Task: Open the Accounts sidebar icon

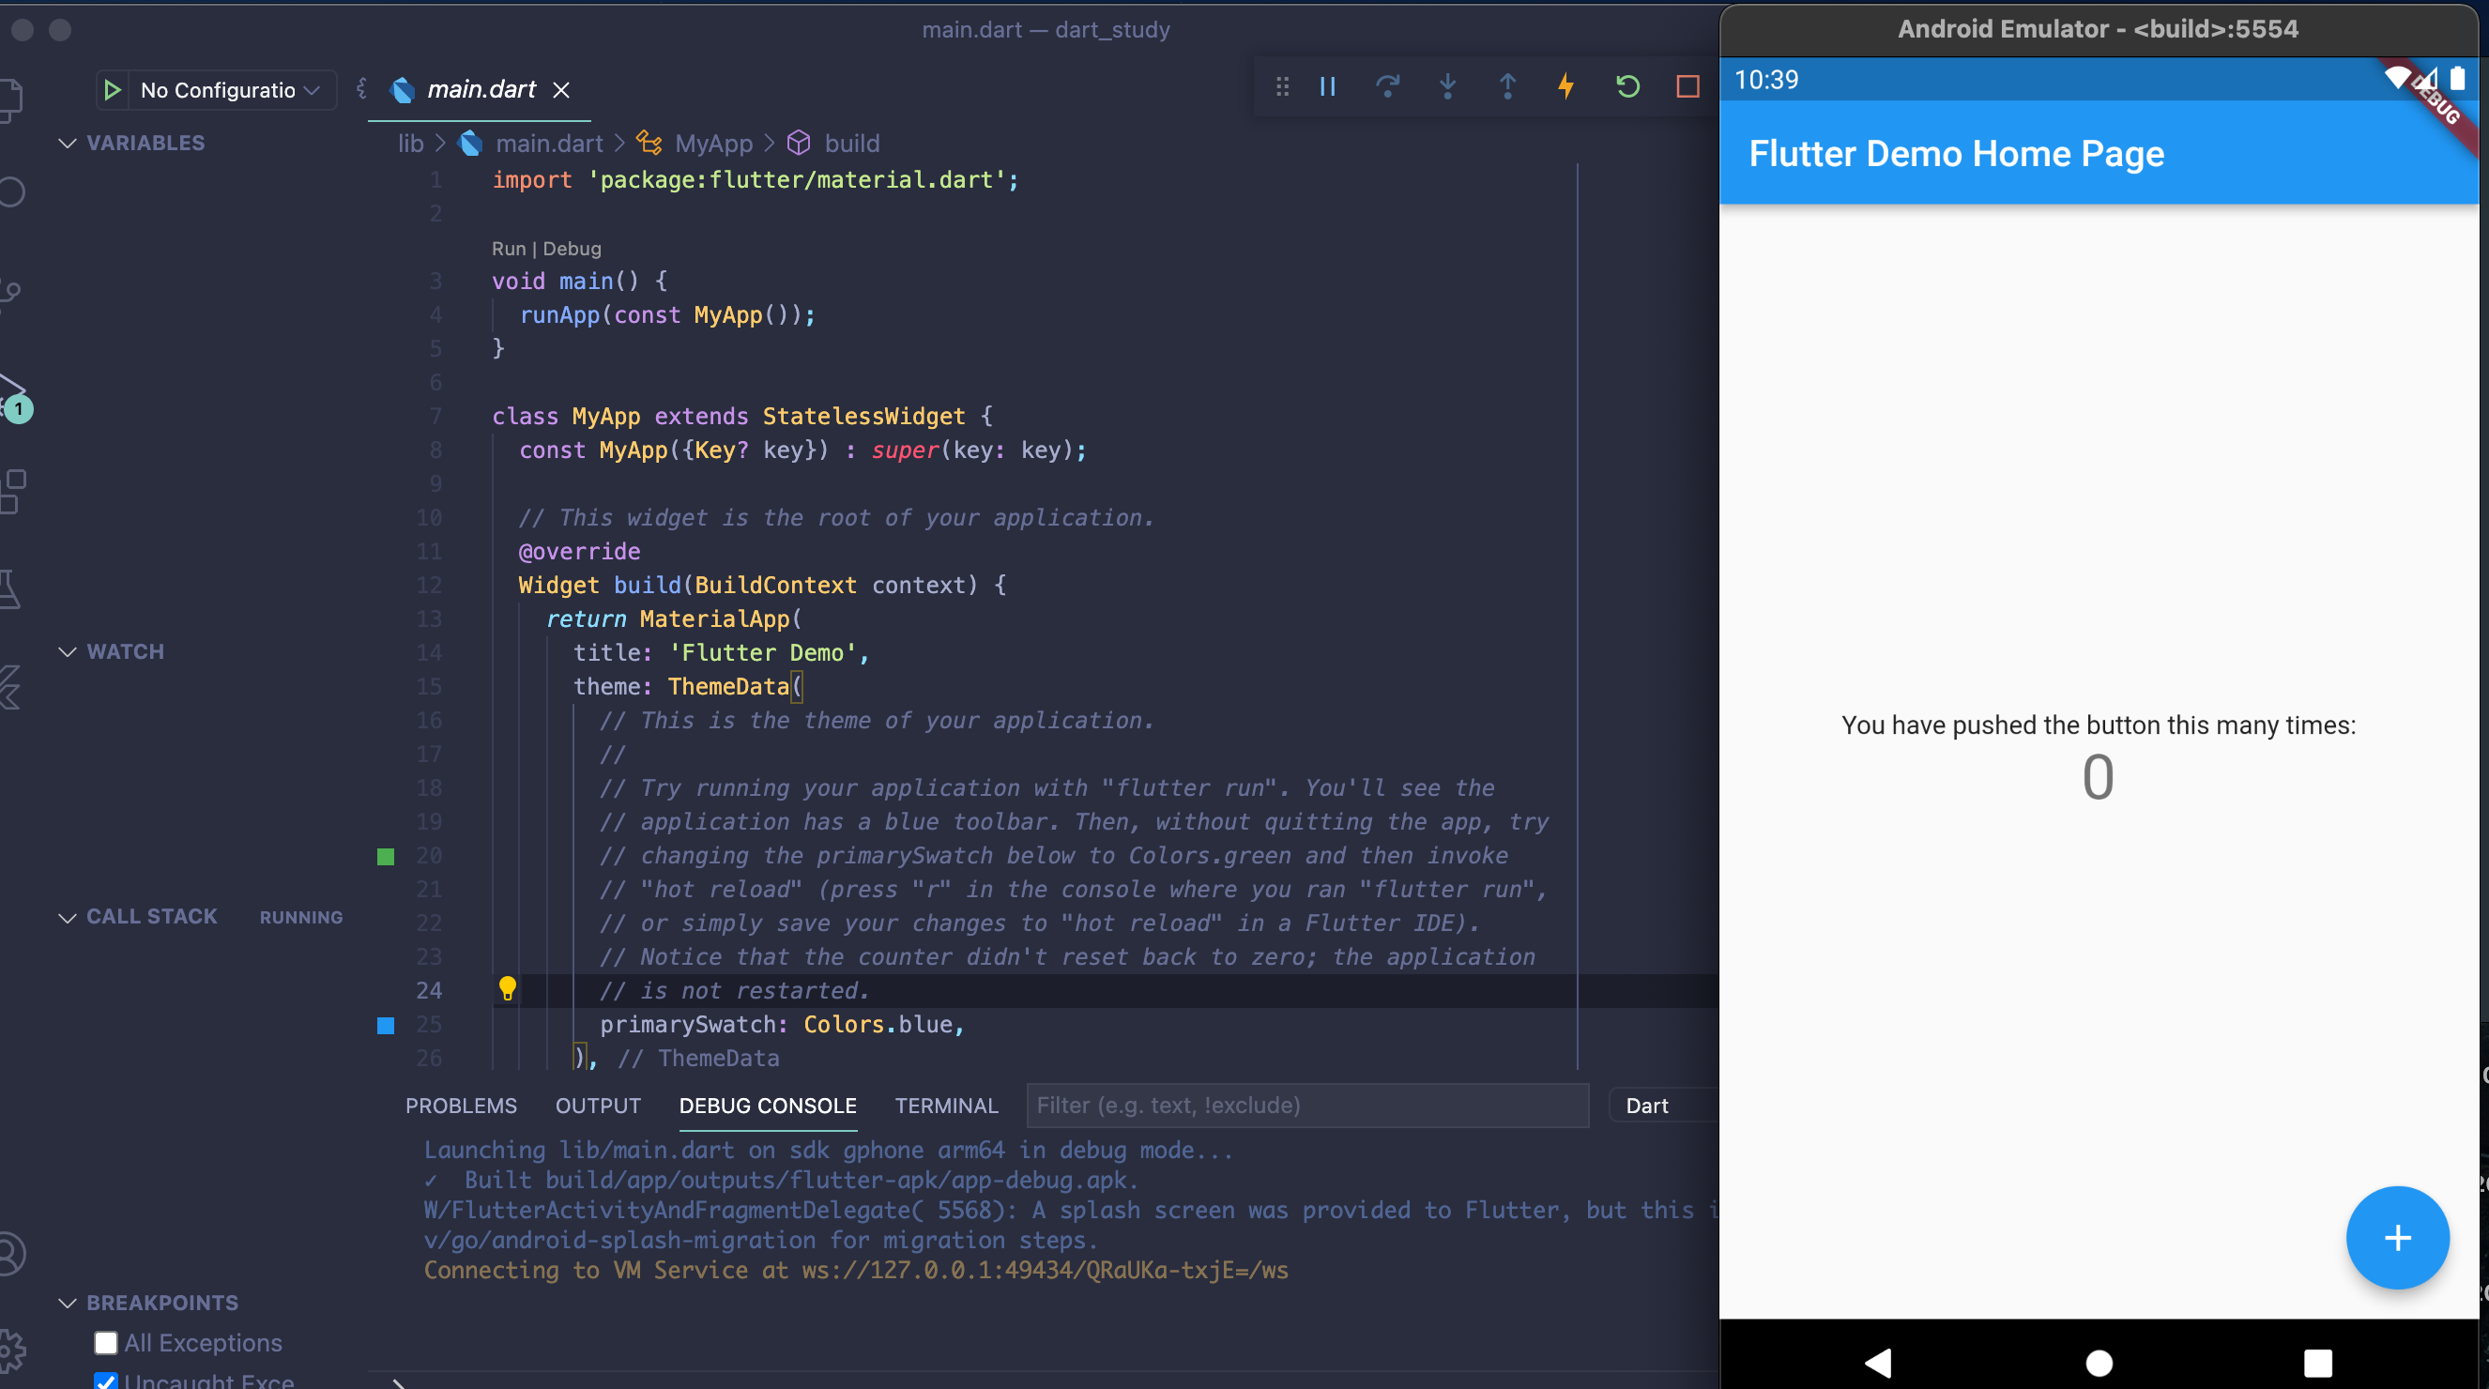Action: pyautogui.click(x=11, y=1253)
